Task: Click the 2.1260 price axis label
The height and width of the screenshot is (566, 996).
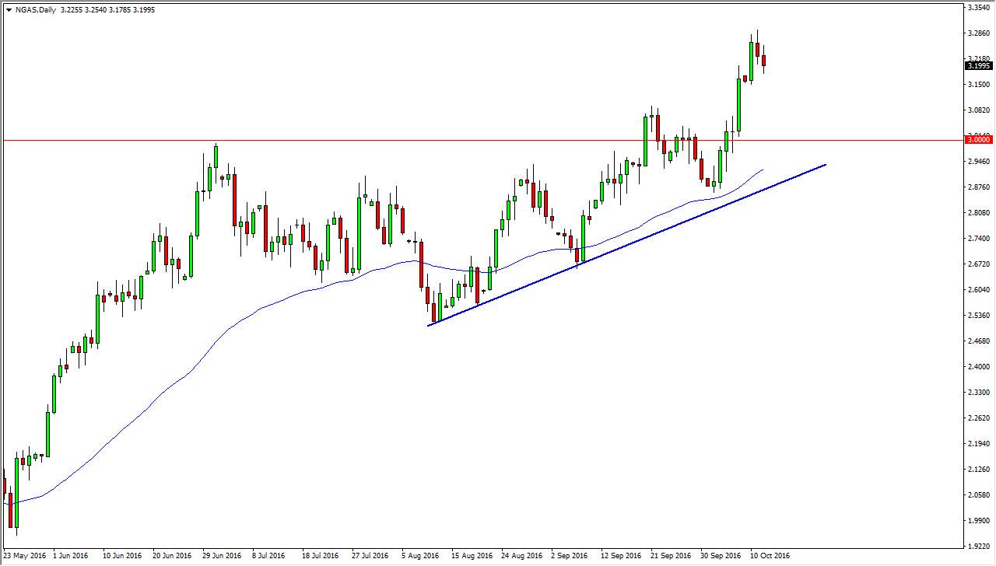Action: pos(978,470)
